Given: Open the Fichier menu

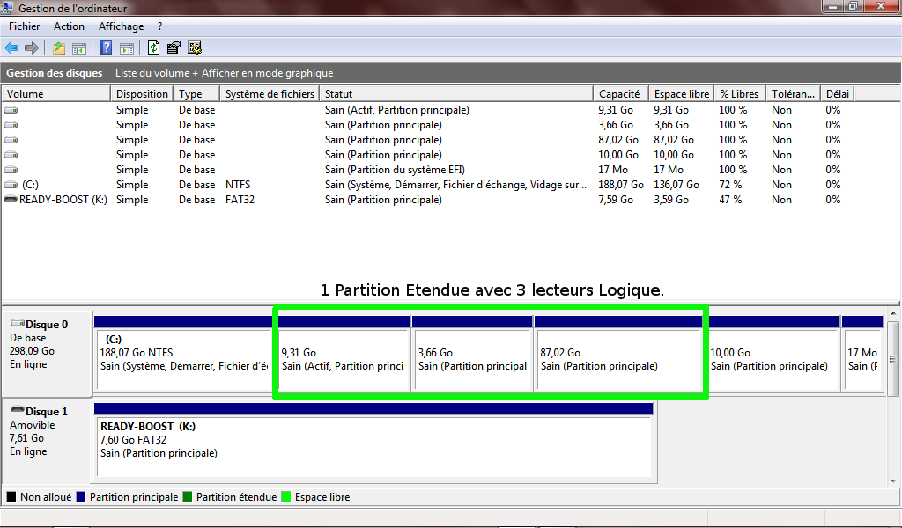Looking at the screenshot, I should [25, 26].
